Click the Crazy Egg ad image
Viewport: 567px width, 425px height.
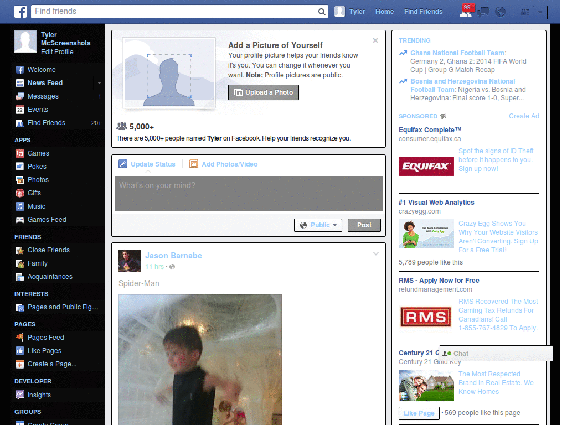coord(426,234)
